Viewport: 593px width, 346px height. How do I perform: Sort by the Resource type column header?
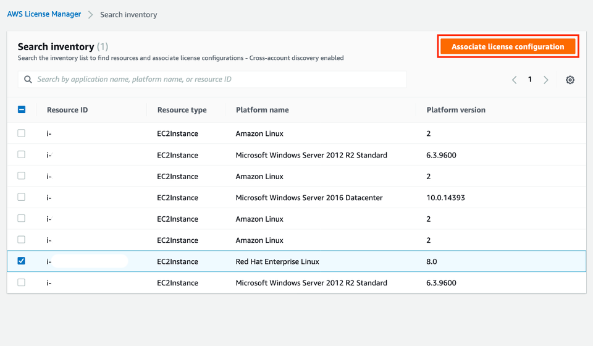182,110
